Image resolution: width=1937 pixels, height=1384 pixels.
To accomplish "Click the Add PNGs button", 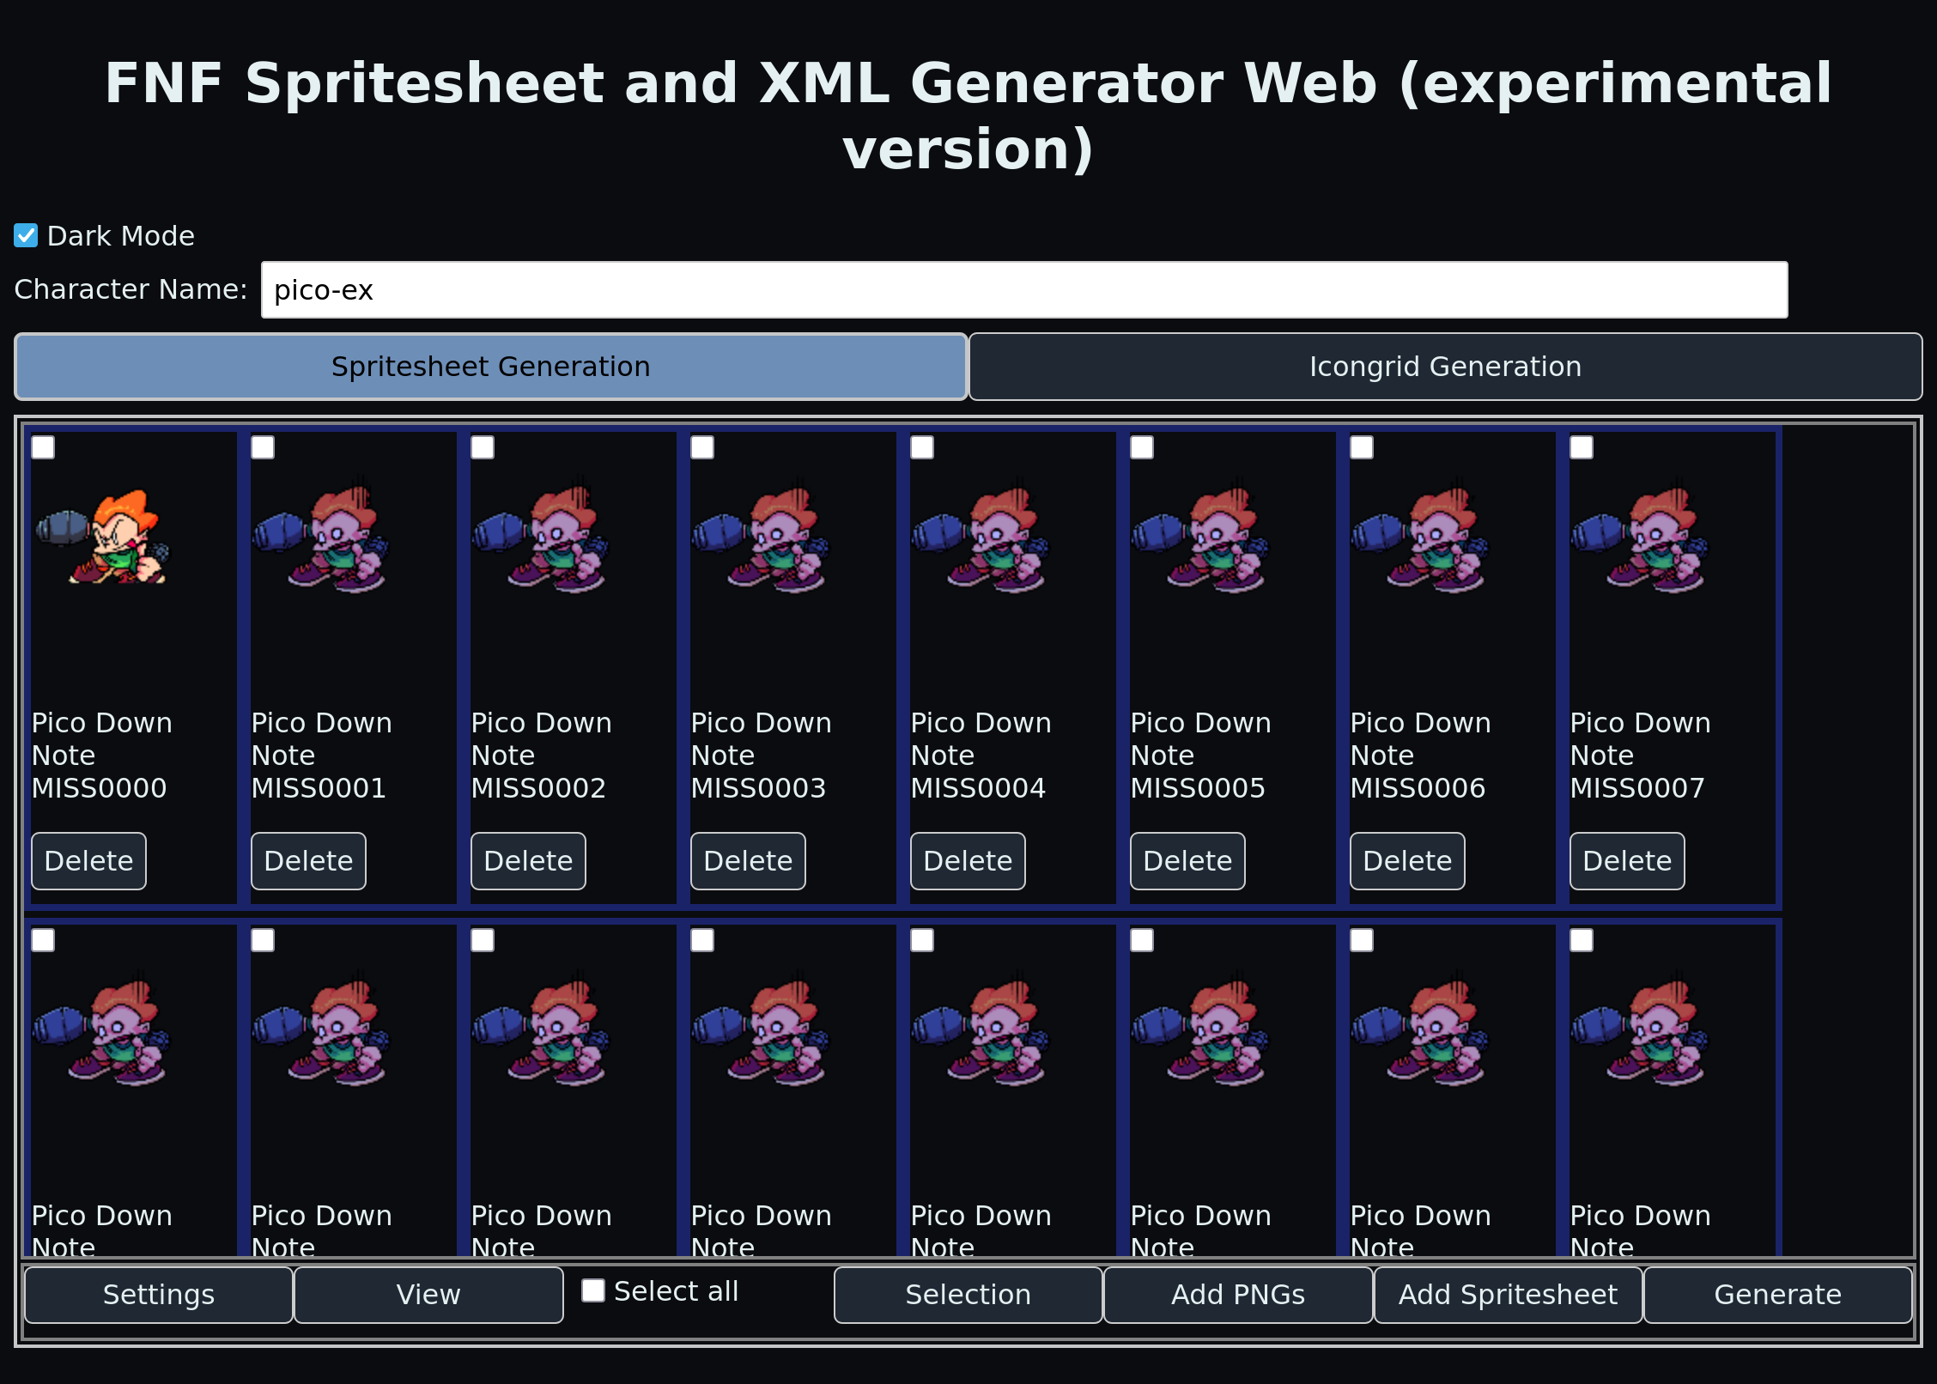I will 1238,1295.
